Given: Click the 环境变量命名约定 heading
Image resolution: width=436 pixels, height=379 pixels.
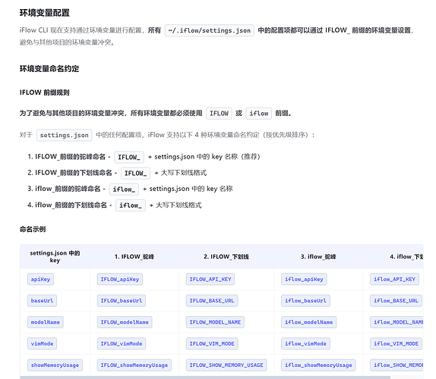Looking at the screenshot, I should (49, 68).
